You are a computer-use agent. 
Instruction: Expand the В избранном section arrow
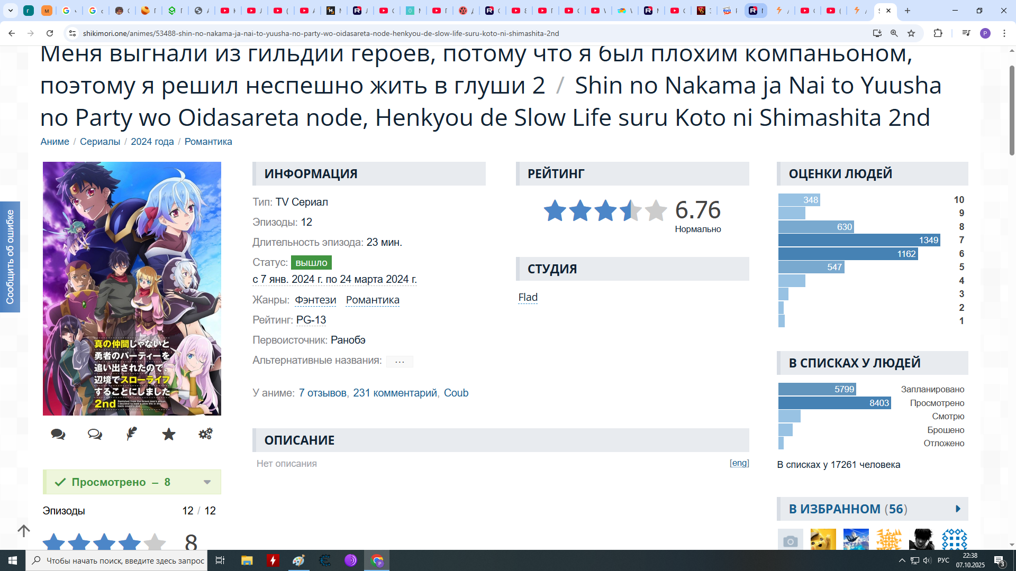pyautogui.click(x=958, y=509)
